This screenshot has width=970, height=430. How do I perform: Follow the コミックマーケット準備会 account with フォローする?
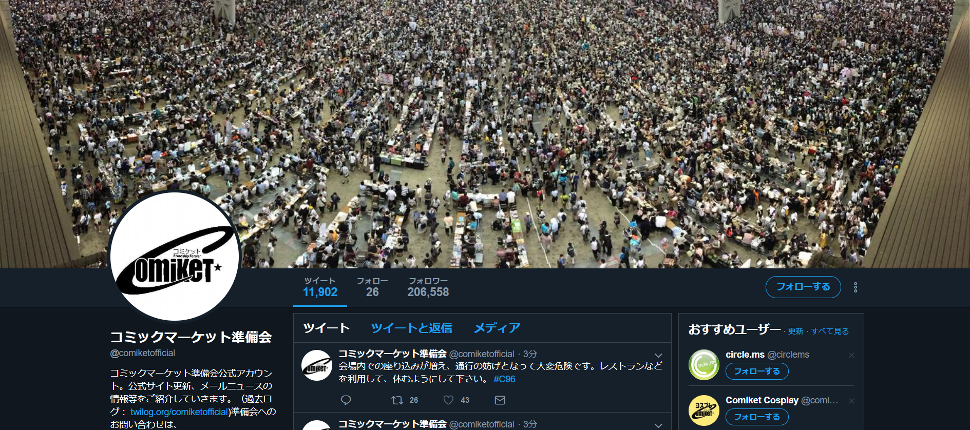pyautogui.click(x=803, y=287)
